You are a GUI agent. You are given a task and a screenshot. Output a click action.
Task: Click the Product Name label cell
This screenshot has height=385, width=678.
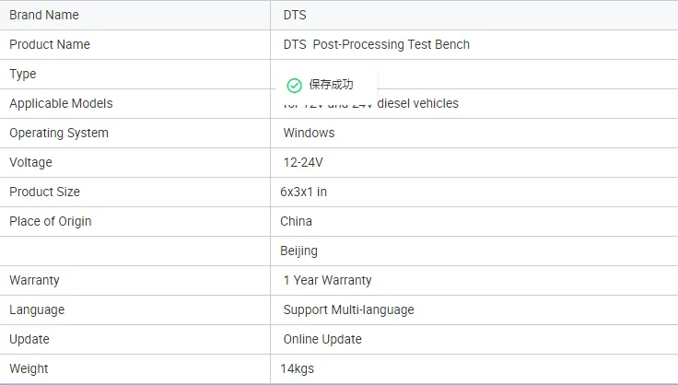click(50, 44)
